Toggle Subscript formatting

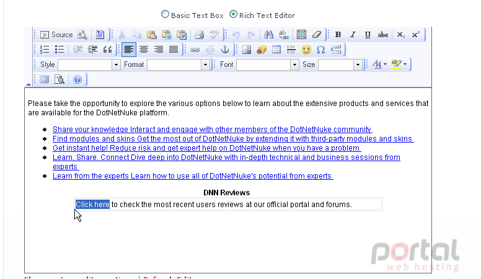click(400, 35)
